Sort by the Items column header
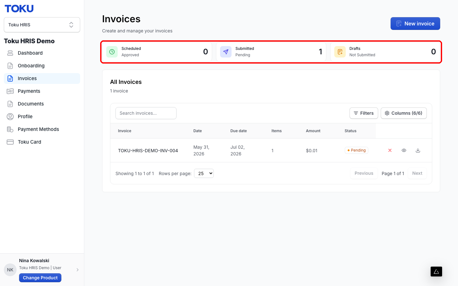Image resolution: width=458 pixels, height=286 pixels. [276, 131]
